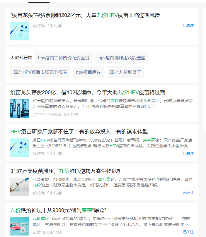Click the thumbnail of the 202亿元 article
The image size is (206, 237).
click(20, 31)
